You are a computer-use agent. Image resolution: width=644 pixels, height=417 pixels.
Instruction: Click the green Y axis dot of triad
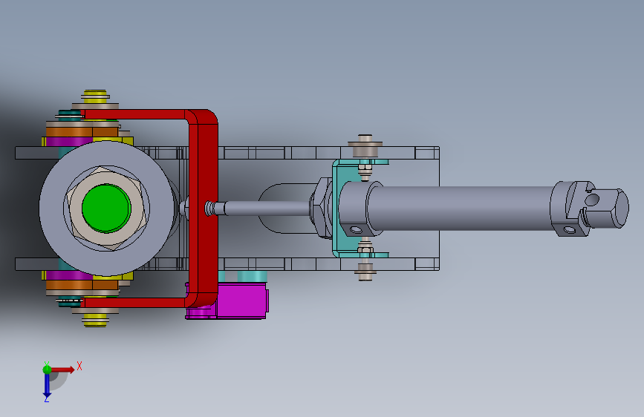coord(47,370)
